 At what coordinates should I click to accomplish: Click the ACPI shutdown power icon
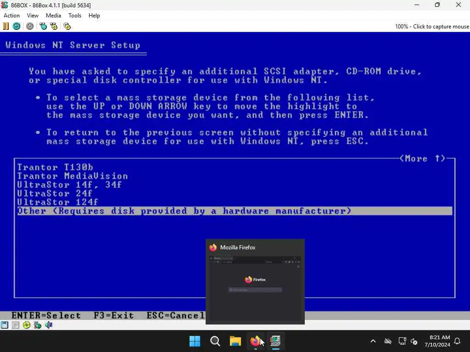(30, 26)
